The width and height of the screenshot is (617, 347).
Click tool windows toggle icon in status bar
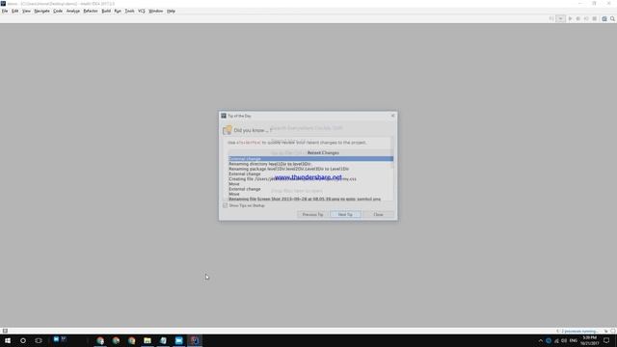coord(5,331)
